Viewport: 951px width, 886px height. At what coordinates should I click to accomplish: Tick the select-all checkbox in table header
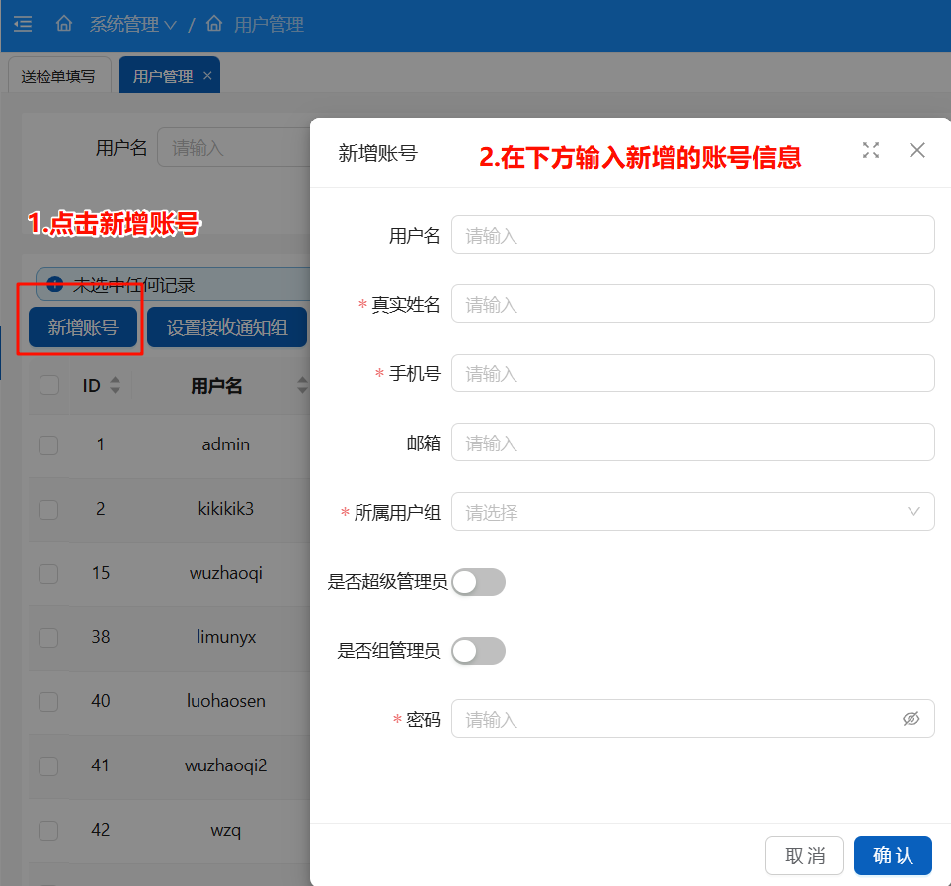[48, 386]
